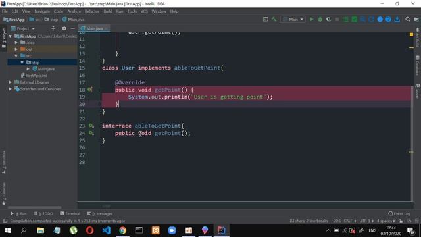Open the Terminal tool window tab
Image resolution: width=421 pixels, height=237 pixels.
pos(70,213)
